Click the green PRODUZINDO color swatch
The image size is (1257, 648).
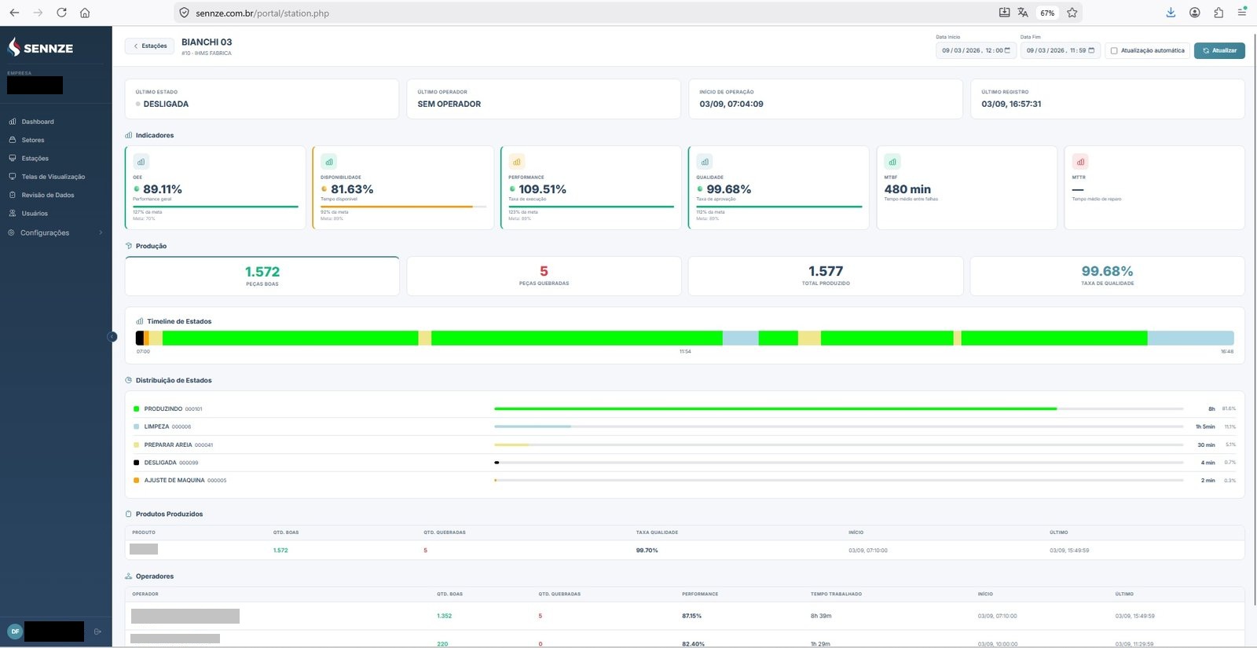coord(137,408)
